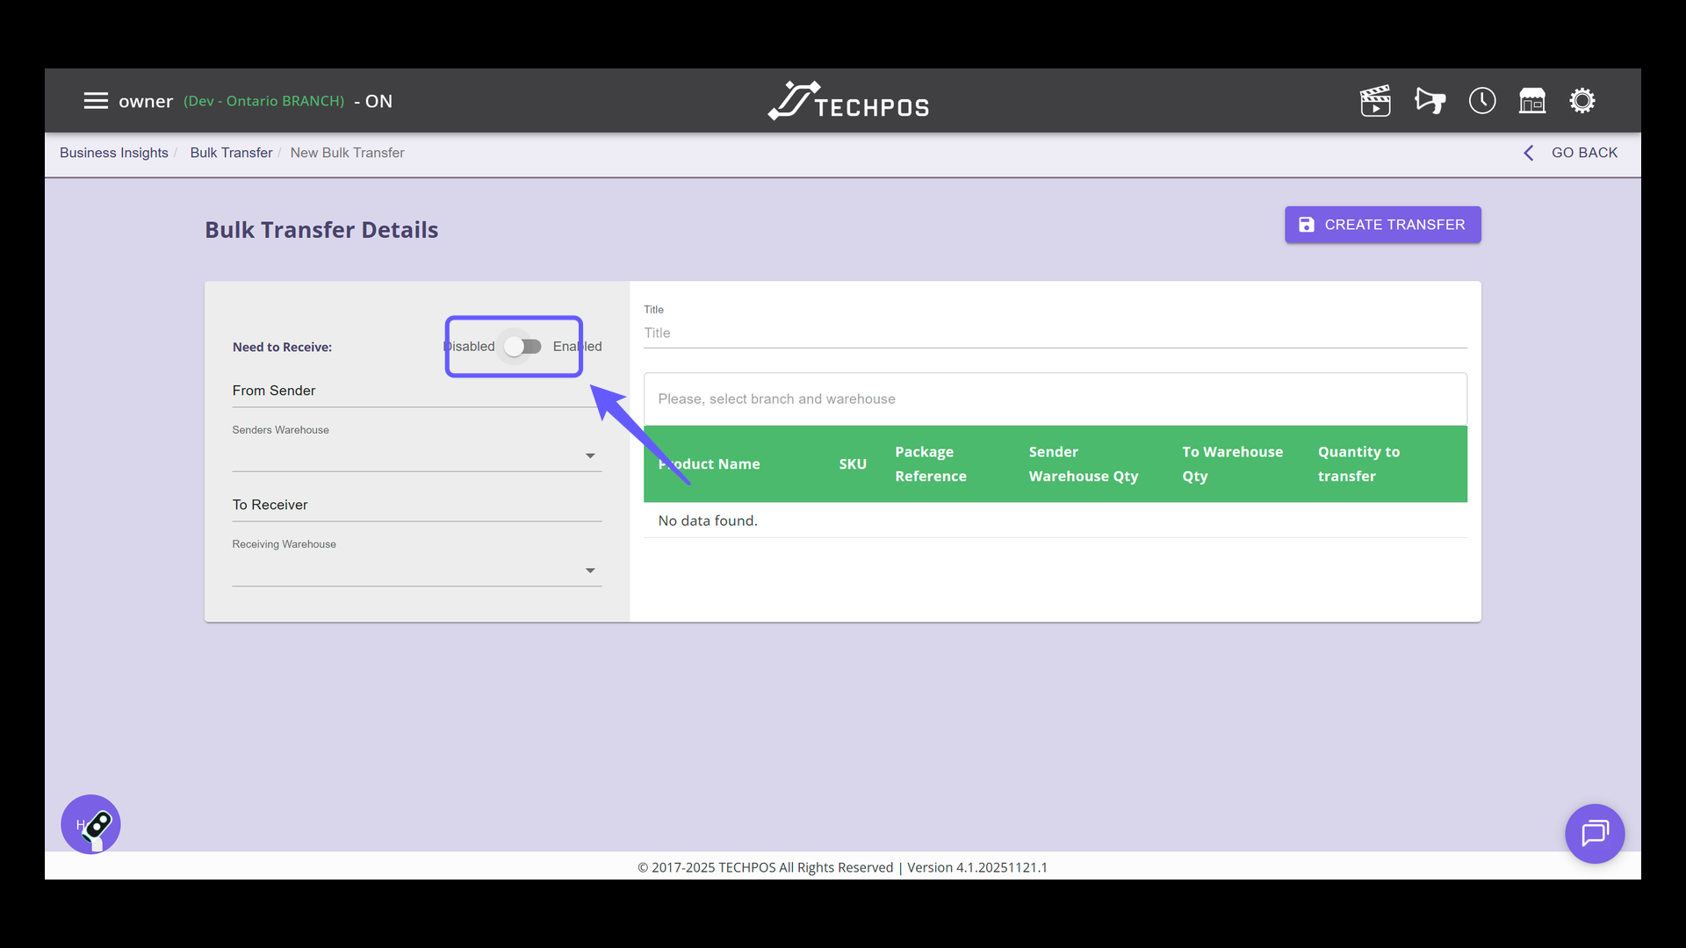Click GO BACK in the top right

click(x=1585, y=153)
